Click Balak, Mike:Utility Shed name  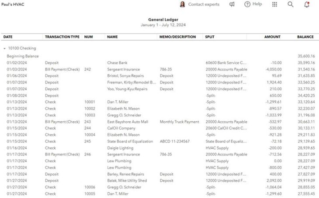127,181
